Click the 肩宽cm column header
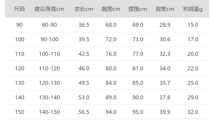 click(165, 9)
